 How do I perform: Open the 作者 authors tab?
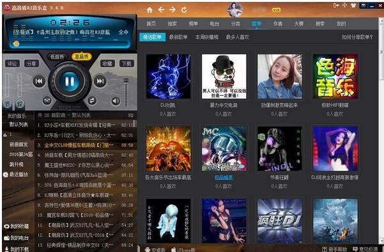click(x=277, y=24)
